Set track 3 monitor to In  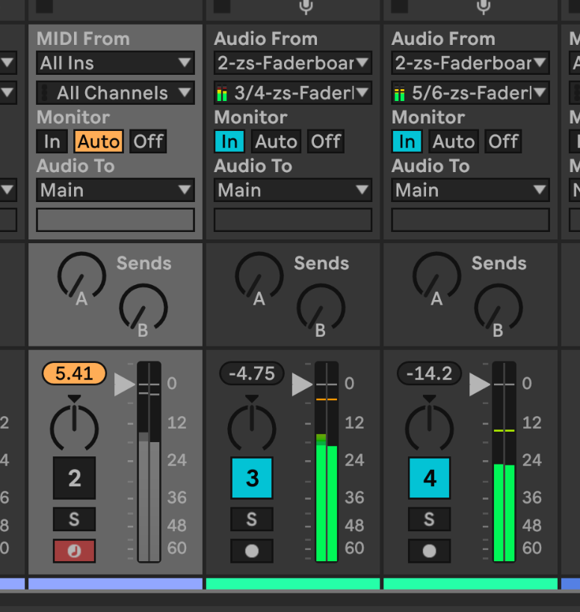coord(229,141)
